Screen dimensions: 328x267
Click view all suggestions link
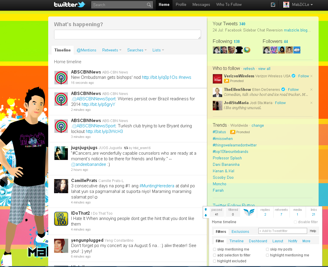tap(264, 69)
